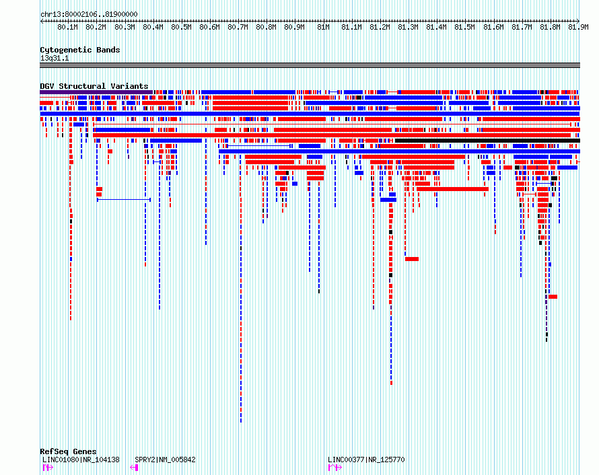
Task: Click the 80.6M ruler mark
Action: 210,27
